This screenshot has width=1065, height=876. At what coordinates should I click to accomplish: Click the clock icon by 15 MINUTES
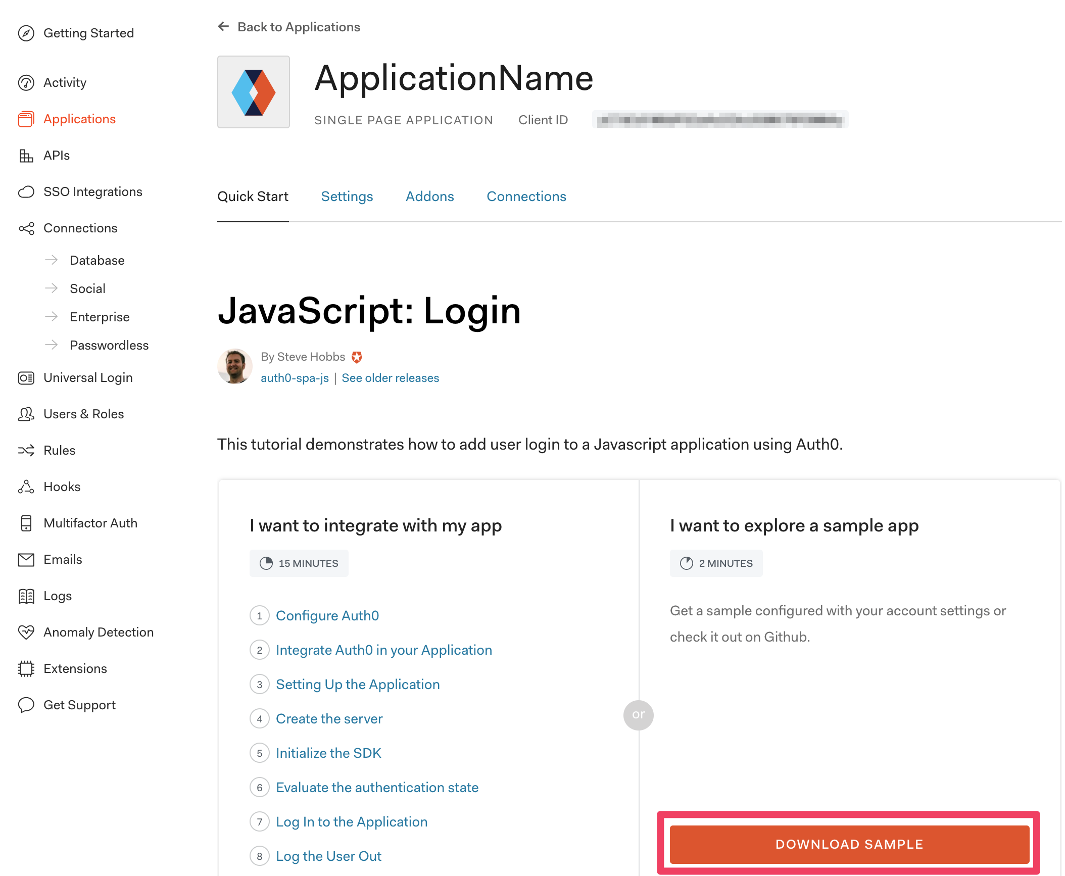pyautogui.click(x=266, y=563)
